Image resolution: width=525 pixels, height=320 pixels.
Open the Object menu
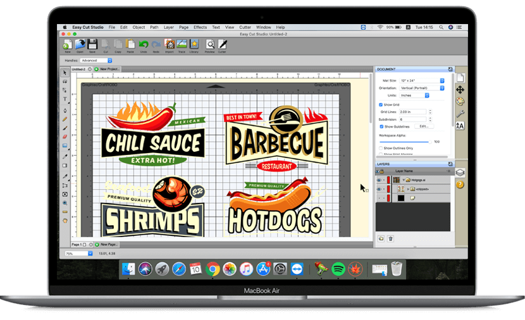(x=139, y=27)
